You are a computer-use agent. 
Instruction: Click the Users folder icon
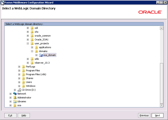24,82
